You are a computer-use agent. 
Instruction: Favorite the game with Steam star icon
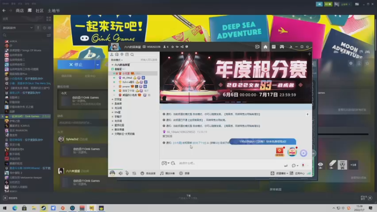click(x=367, y=63)
